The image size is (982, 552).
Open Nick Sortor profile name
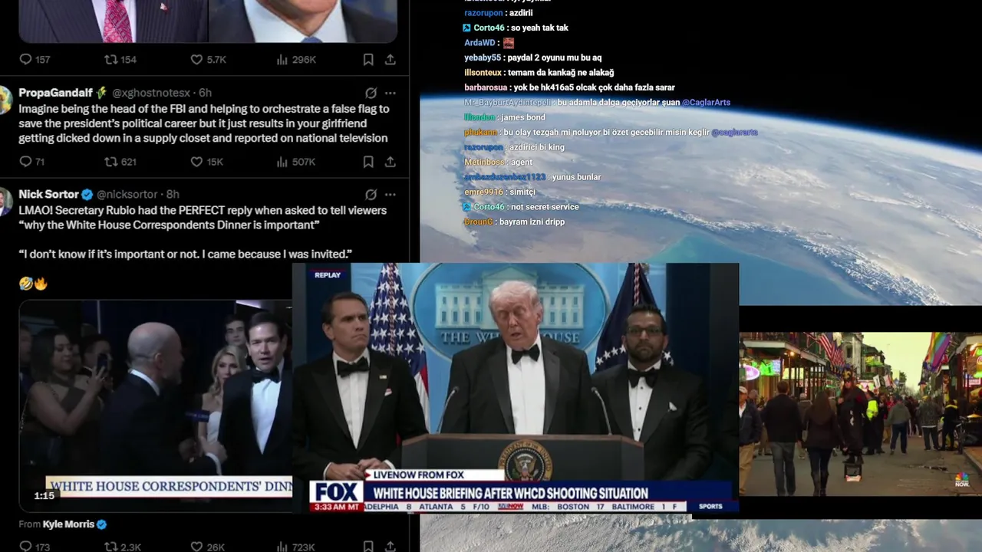[48, 195]
